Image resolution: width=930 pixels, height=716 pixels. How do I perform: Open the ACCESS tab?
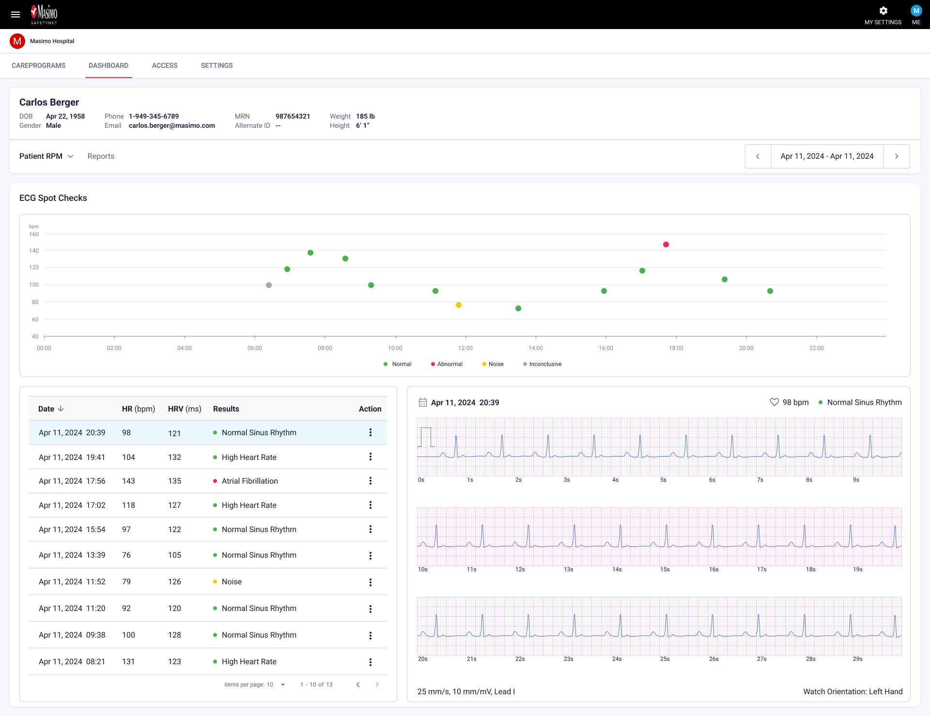point(165,65)
